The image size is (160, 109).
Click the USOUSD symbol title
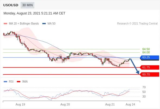11,5
